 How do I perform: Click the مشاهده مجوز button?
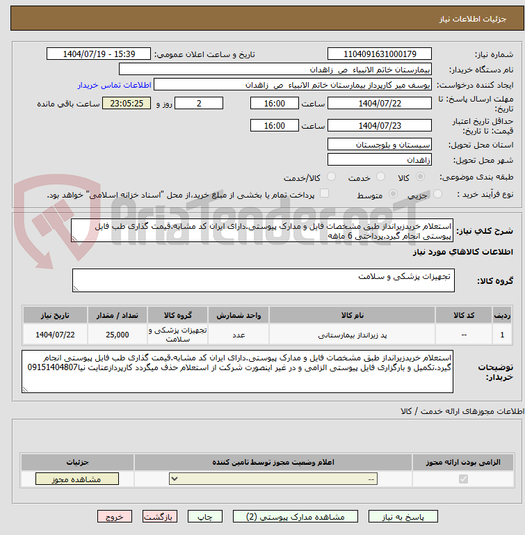[x=77, y=479]
